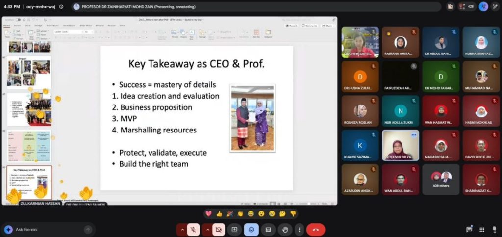502x237 pixels.
Task: Open host controls lock icon
Action: 494,229
